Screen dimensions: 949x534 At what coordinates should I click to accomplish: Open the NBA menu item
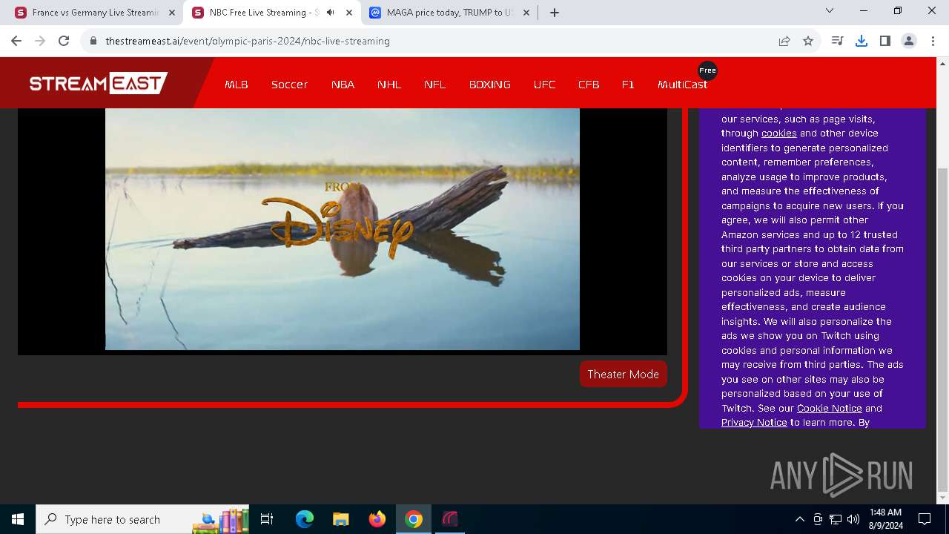coord(343,85)
